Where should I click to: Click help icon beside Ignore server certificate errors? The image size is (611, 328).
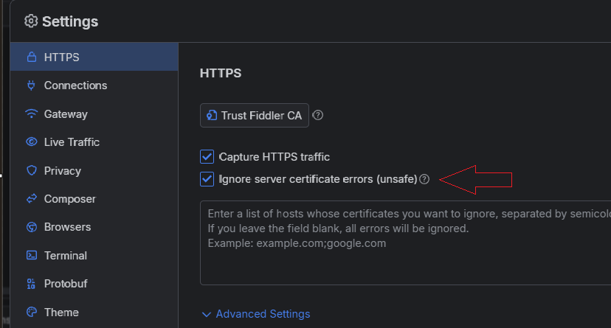coord(424,179)
